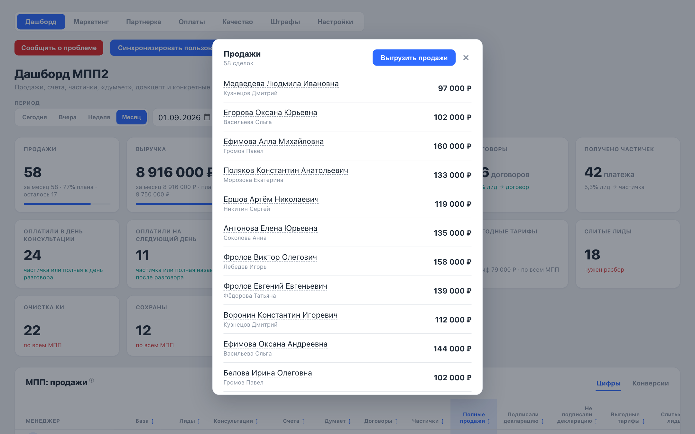Select the Сегодня period
The image size is (695, 434).
point(34,117)
